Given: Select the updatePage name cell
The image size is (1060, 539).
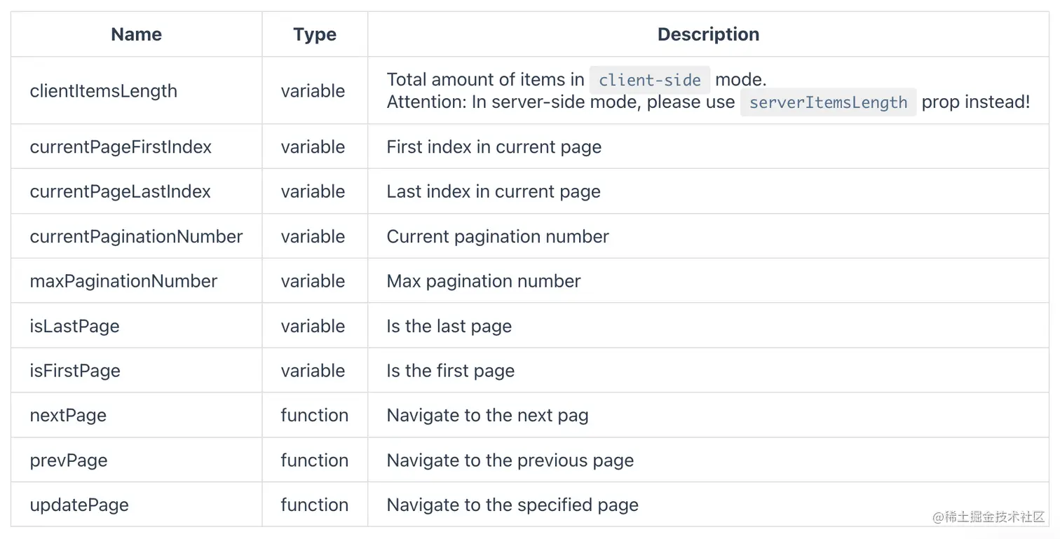Looking at the screenshot, I should click(79, 505).
